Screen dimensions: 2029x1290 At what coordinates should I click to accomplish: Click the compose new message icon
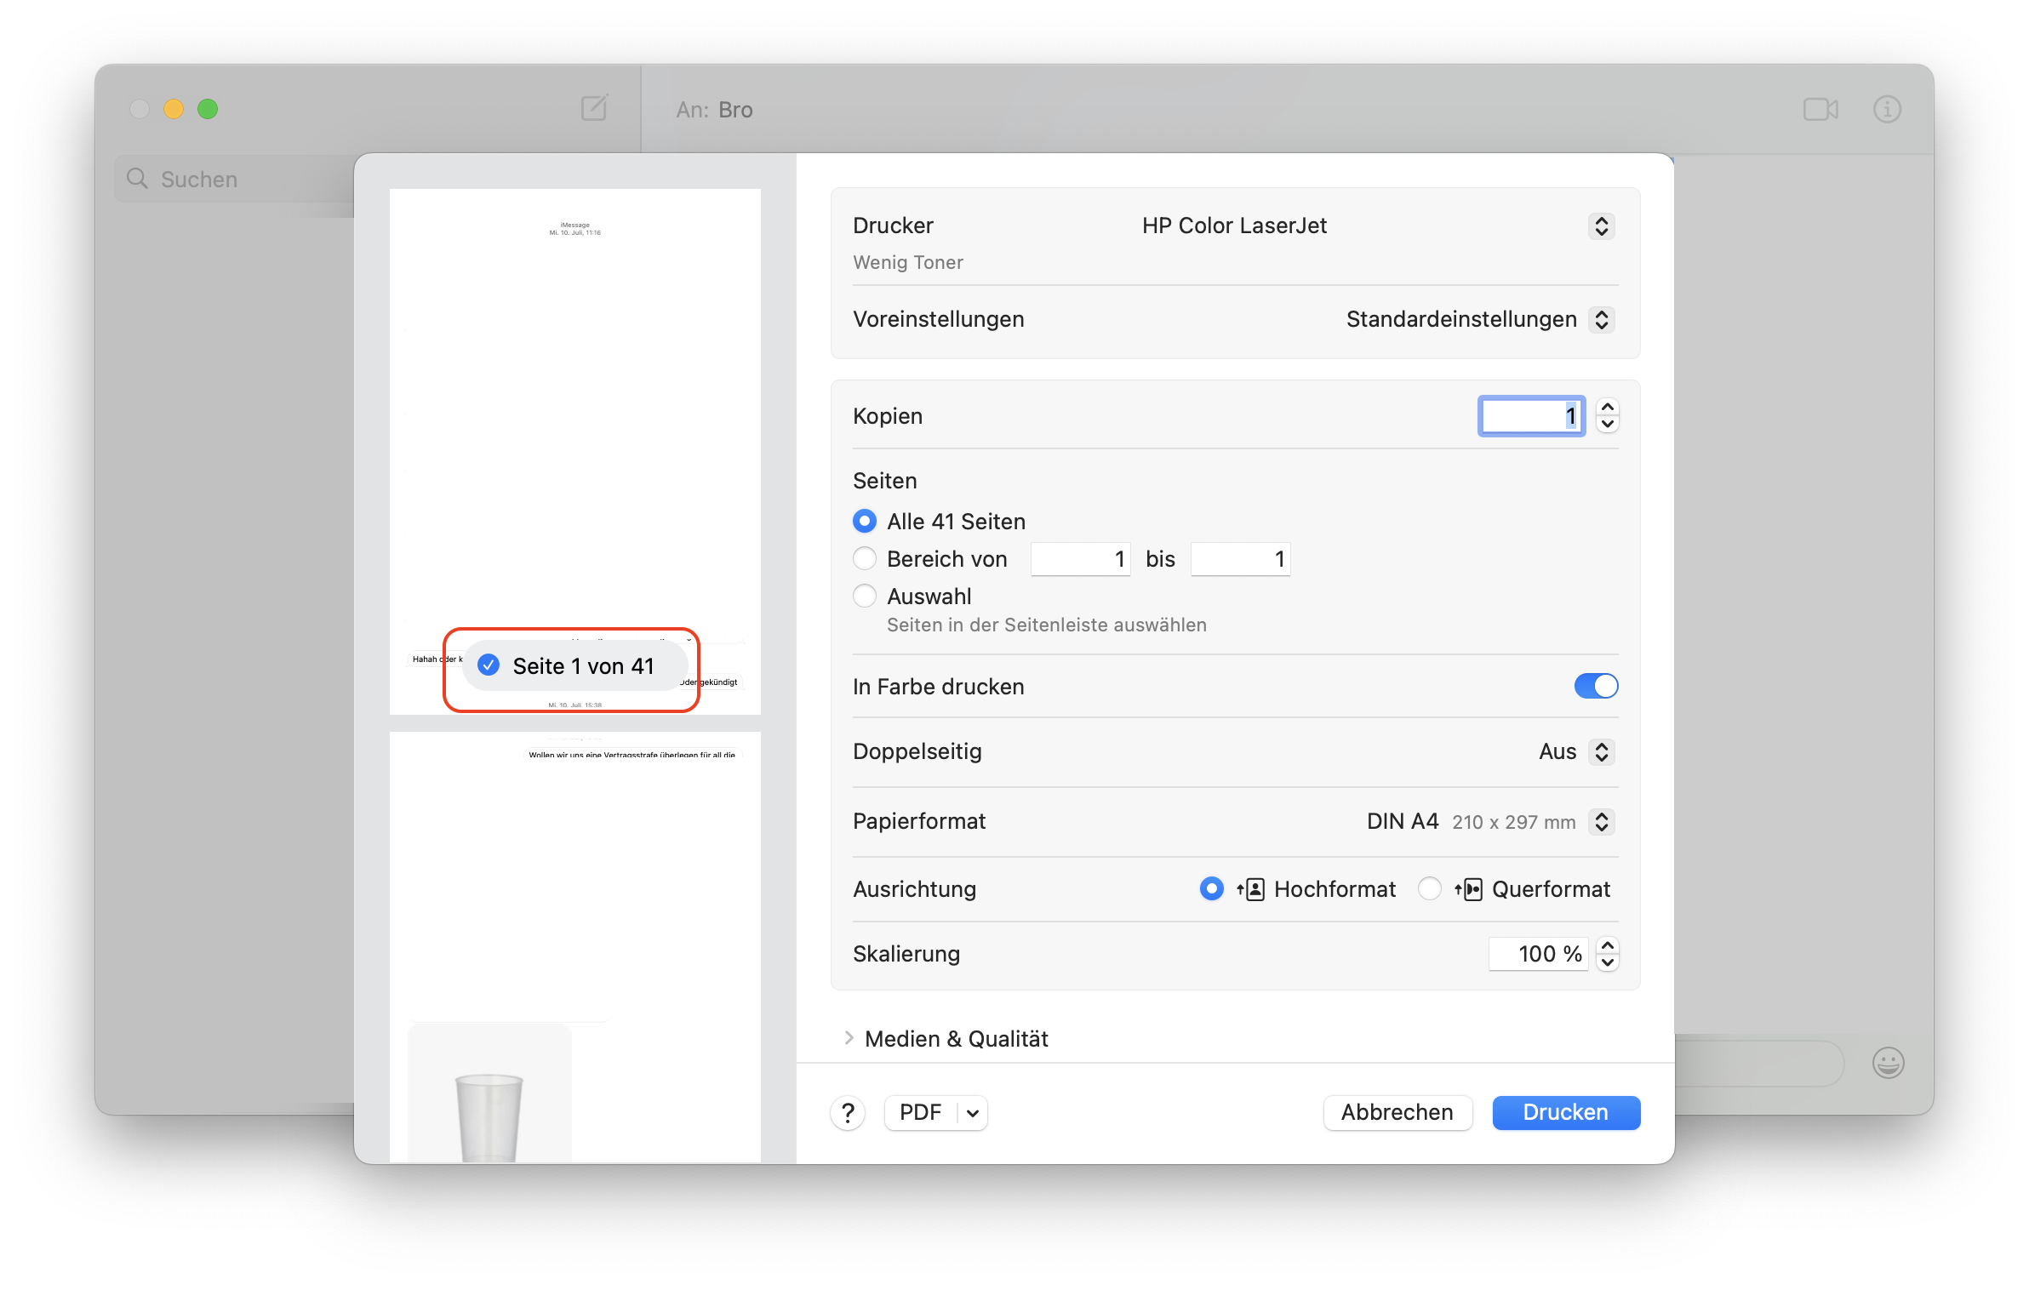[x=594, y=108]
